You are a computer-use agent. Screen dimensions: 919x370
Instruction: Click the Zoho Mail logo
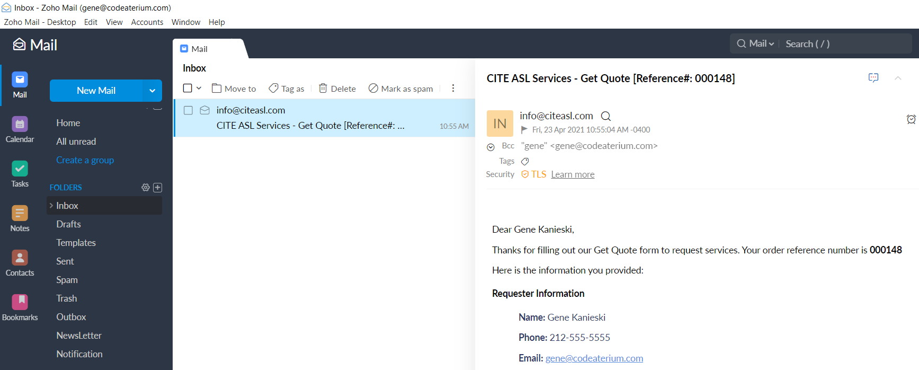35,45
